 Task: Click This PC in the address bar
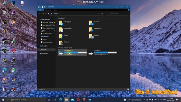[x=57, y=14]
